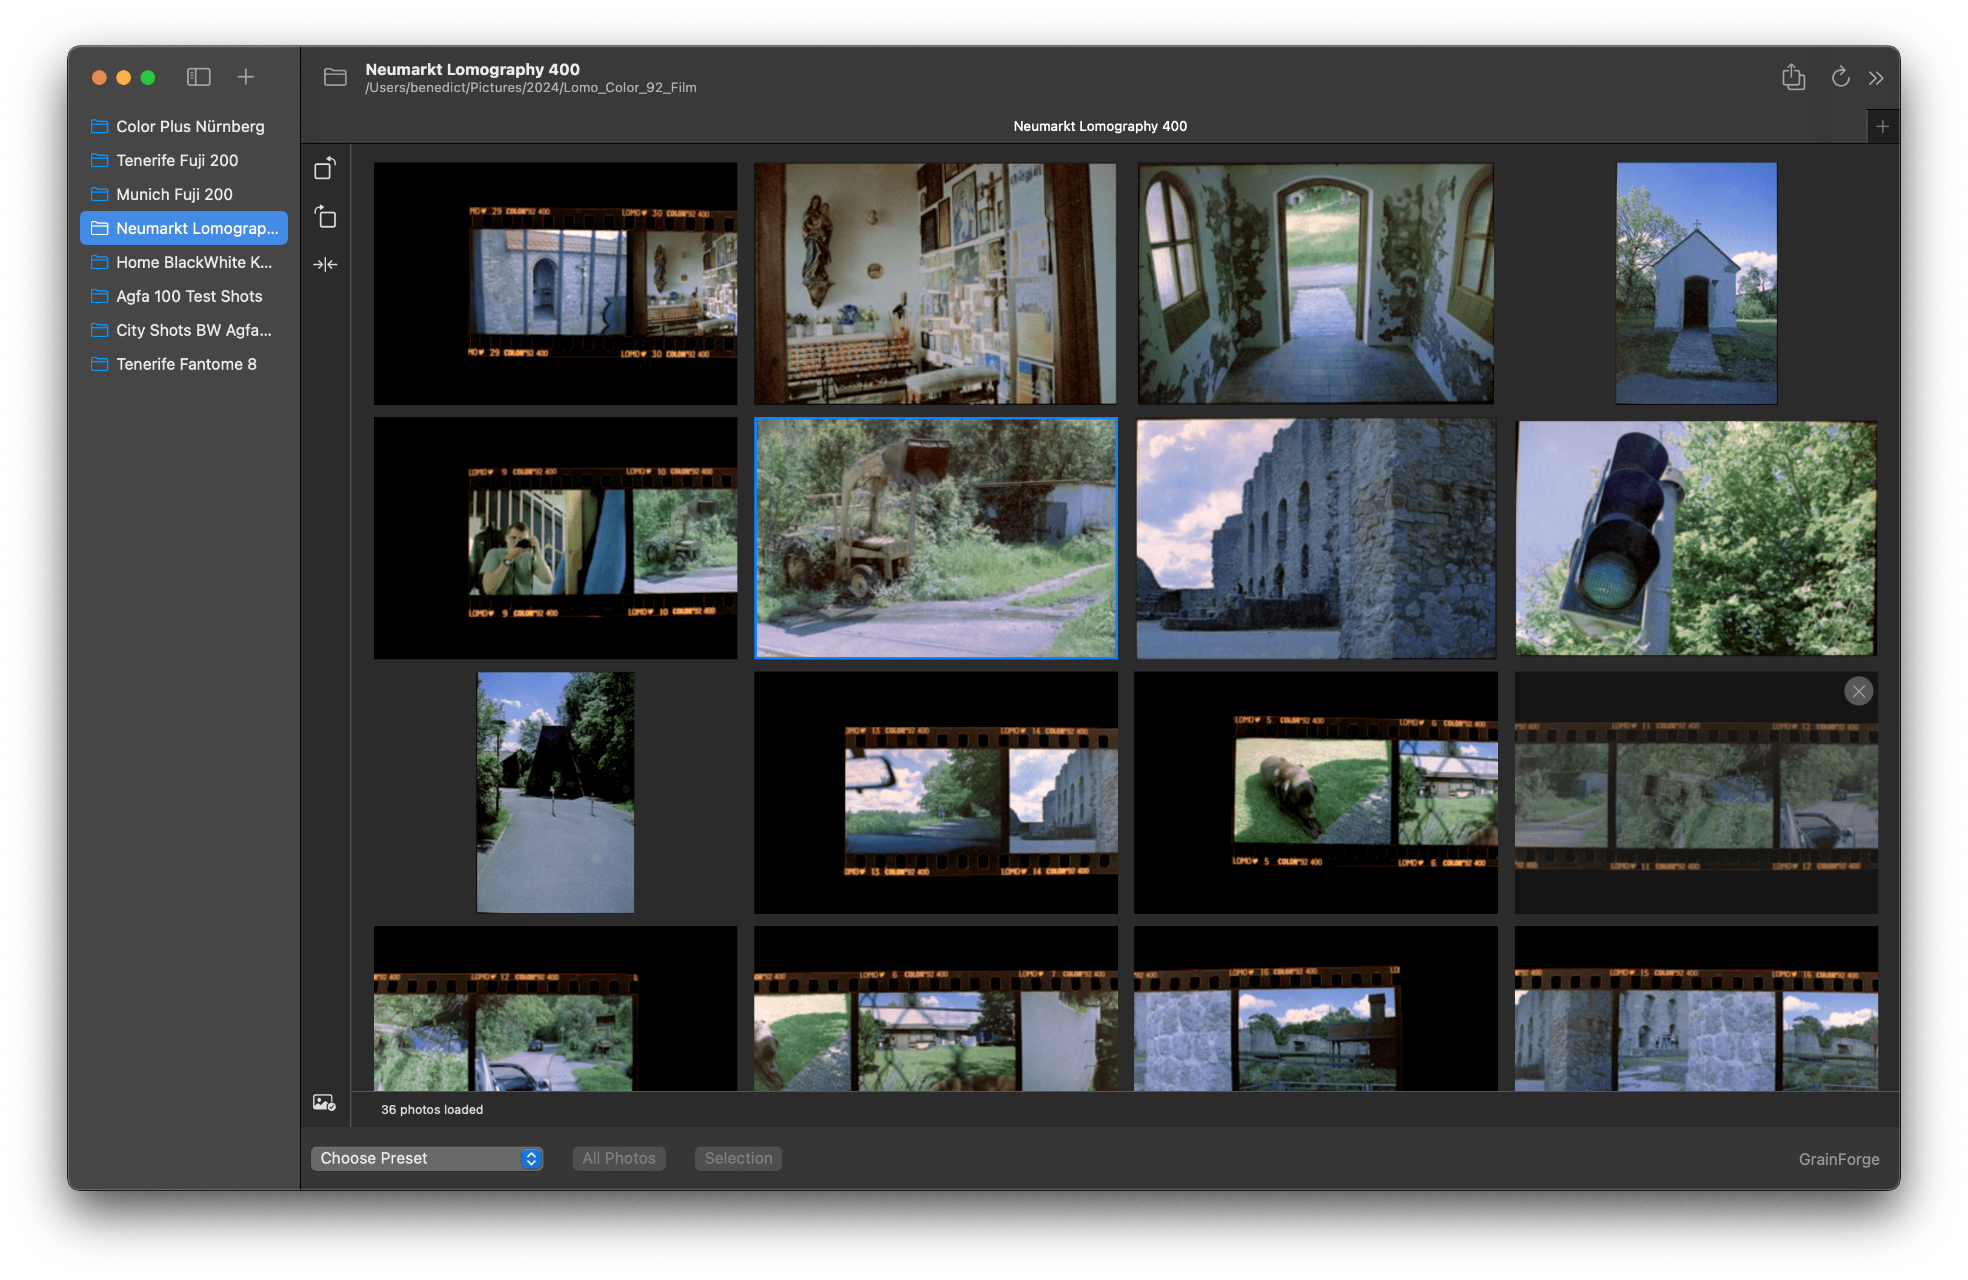1968x1280 pixels.
Task: Select the rotate right tool
Action: coord(326,218)
